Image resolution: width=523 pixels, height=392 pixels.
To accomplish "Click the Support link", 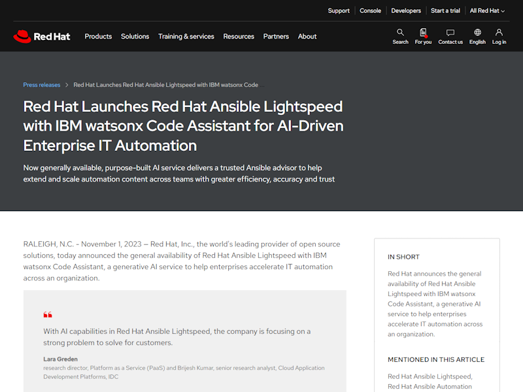I will [339, 10].
